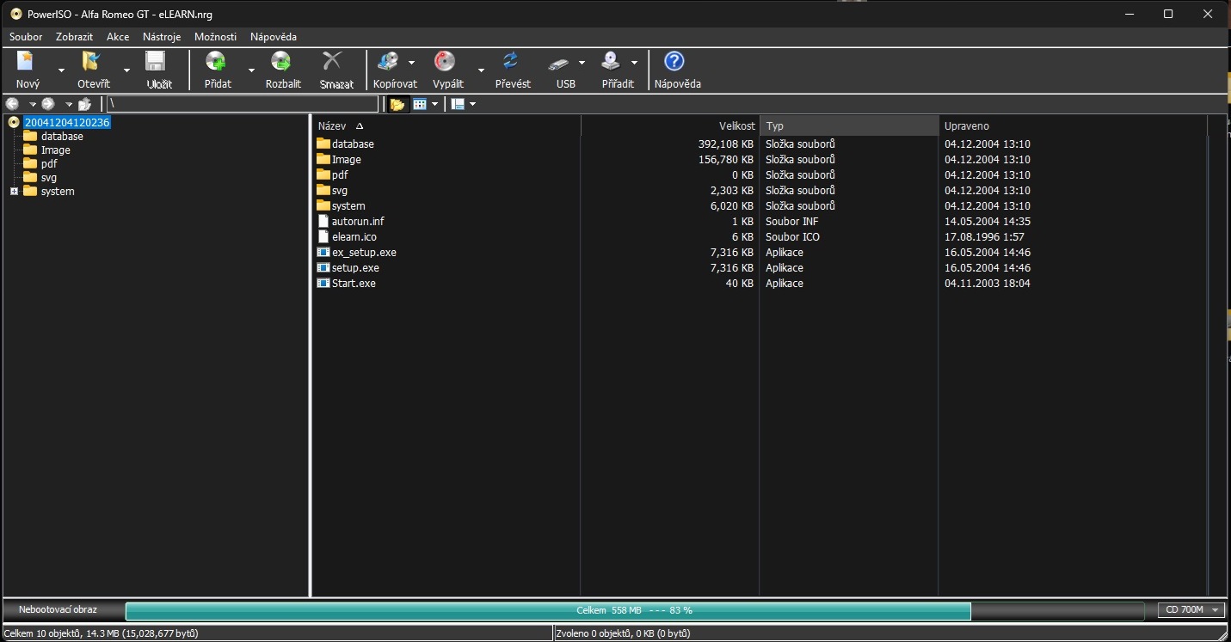Open the CD 700M media size dropdown

pyautogui.click(x=1191, y=610)
